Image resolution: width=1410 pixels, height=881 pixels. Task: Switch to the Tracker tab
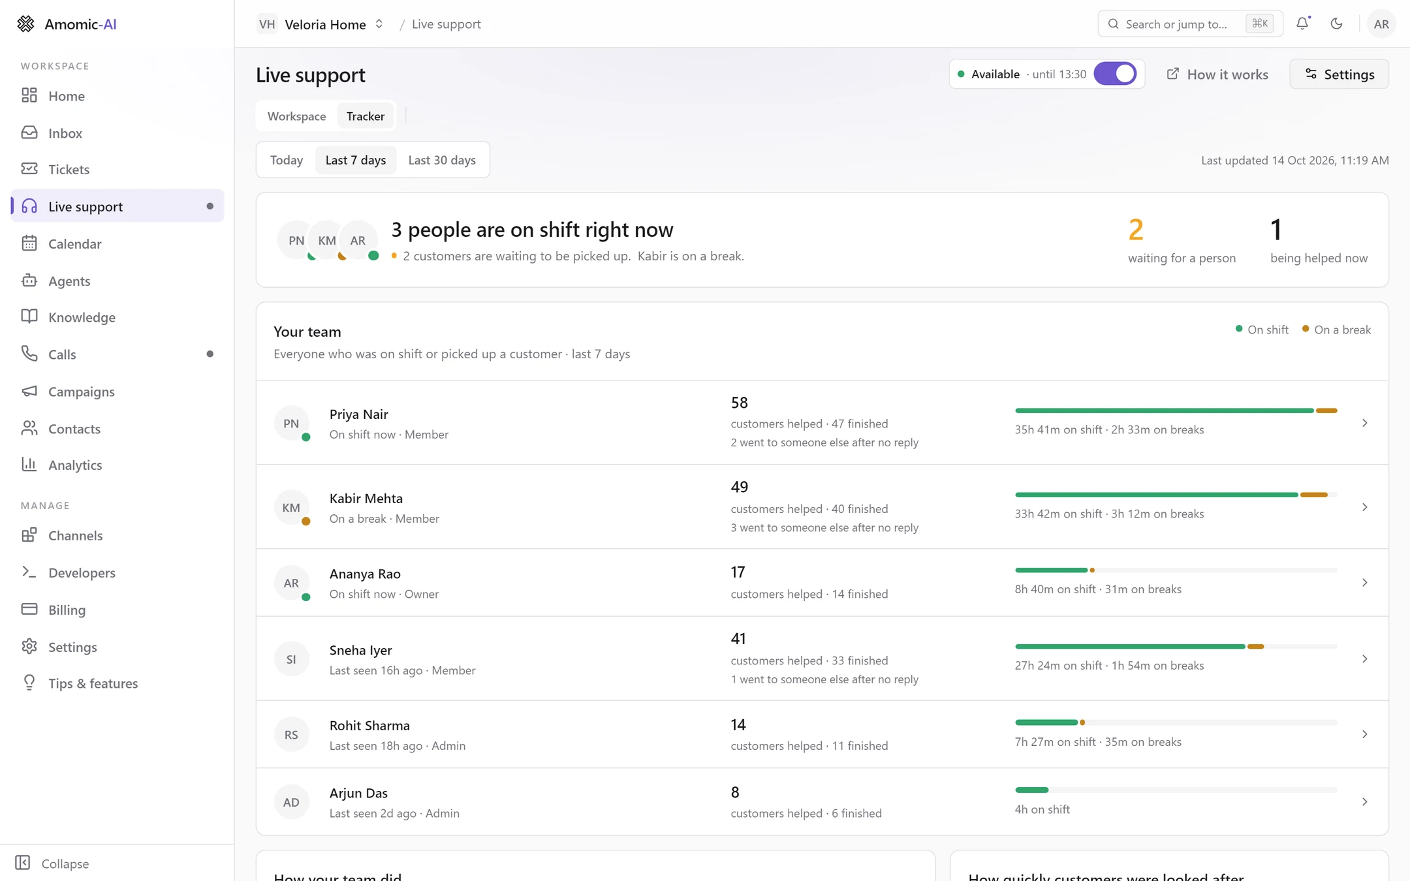(366, 116)
